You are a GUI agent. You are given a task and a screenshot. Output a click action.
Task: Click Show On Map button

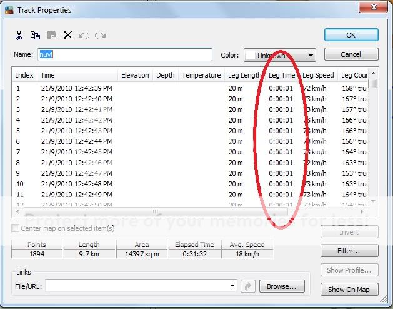point(349,290)
